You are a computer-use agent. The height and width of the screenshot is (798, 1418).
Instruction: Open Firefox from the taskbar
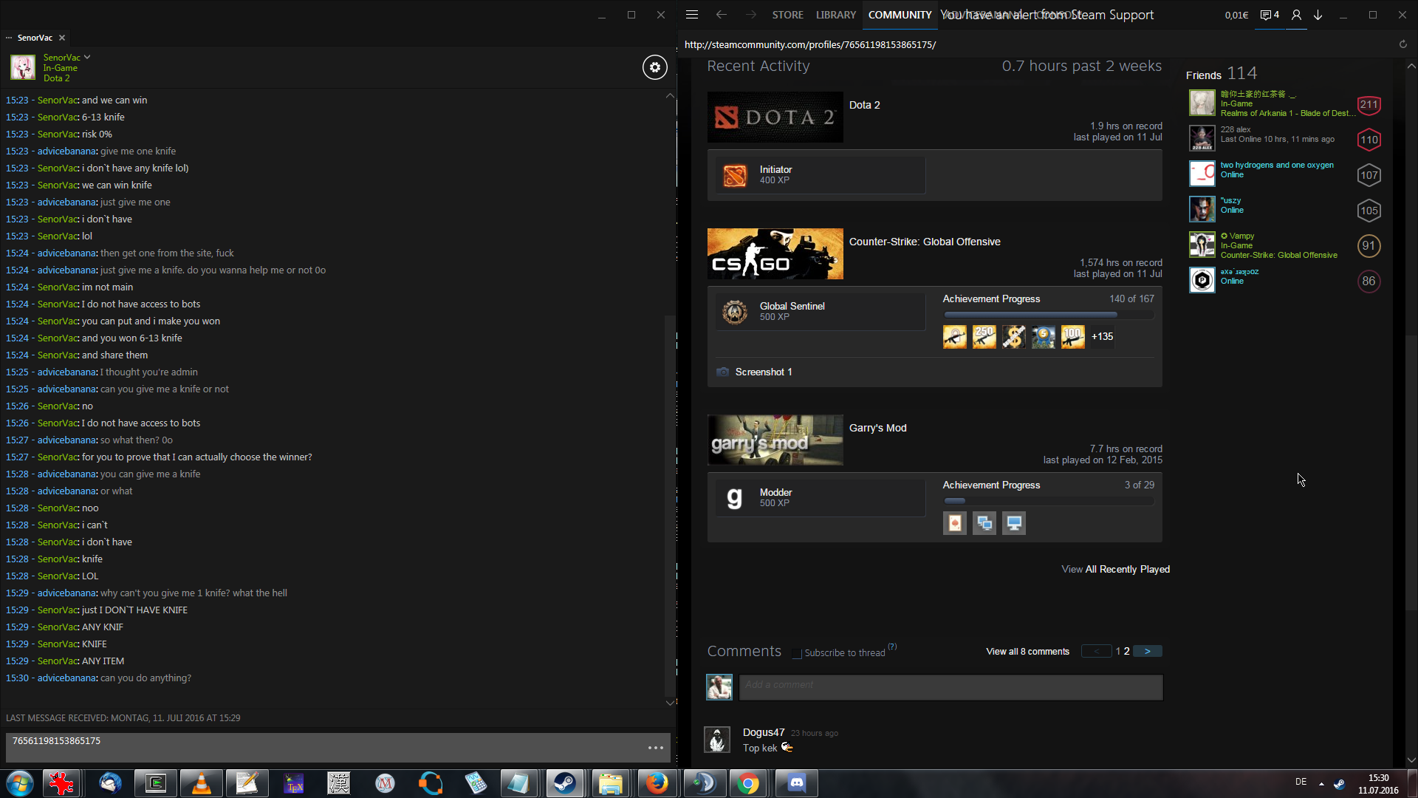tap(657, 782)
